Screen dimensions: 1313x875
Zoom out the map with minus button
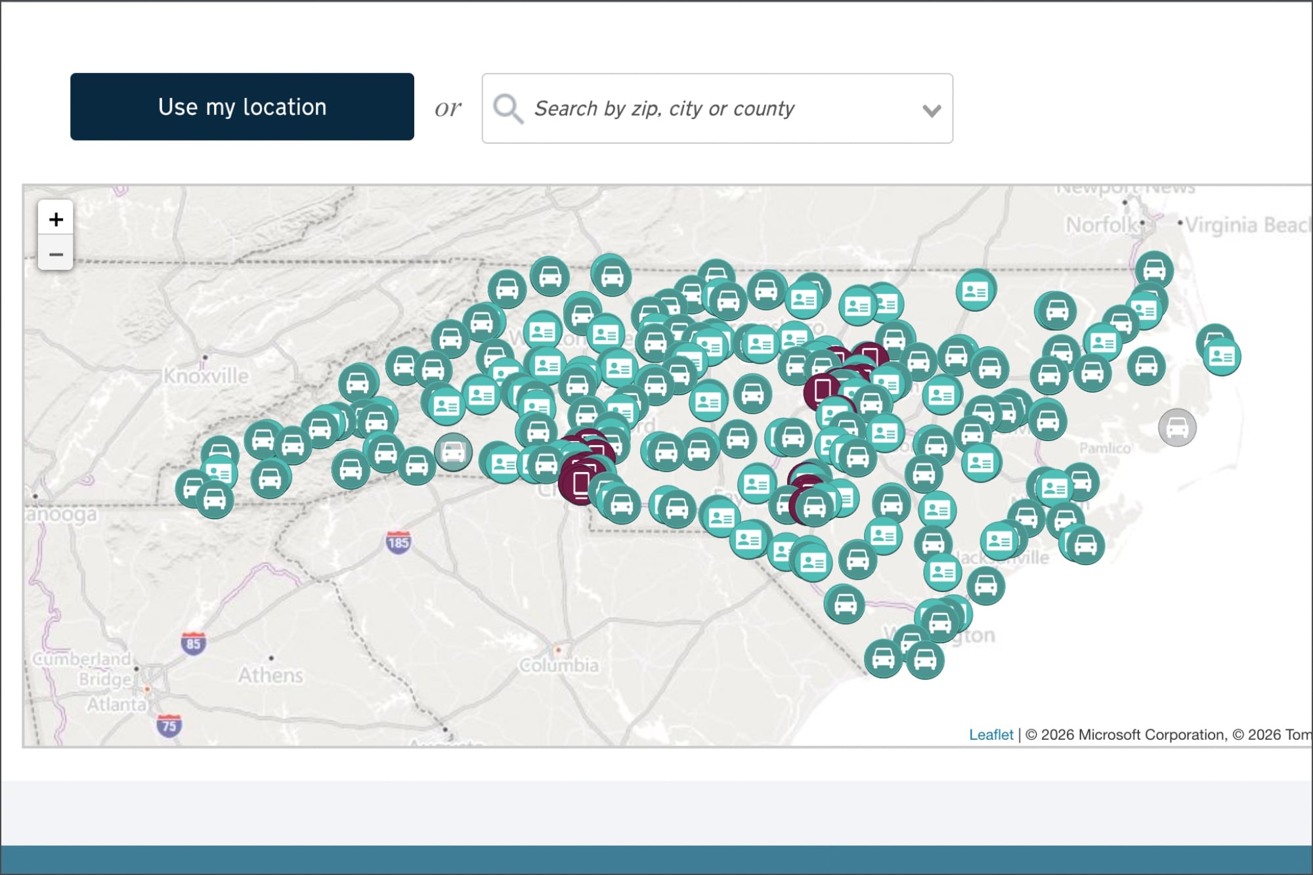click(56, 253)
